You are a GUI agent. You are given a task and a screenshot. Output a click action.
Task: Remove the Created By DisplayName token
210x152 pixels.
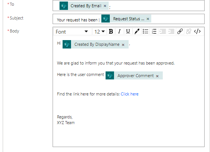(x=123, y=45)
